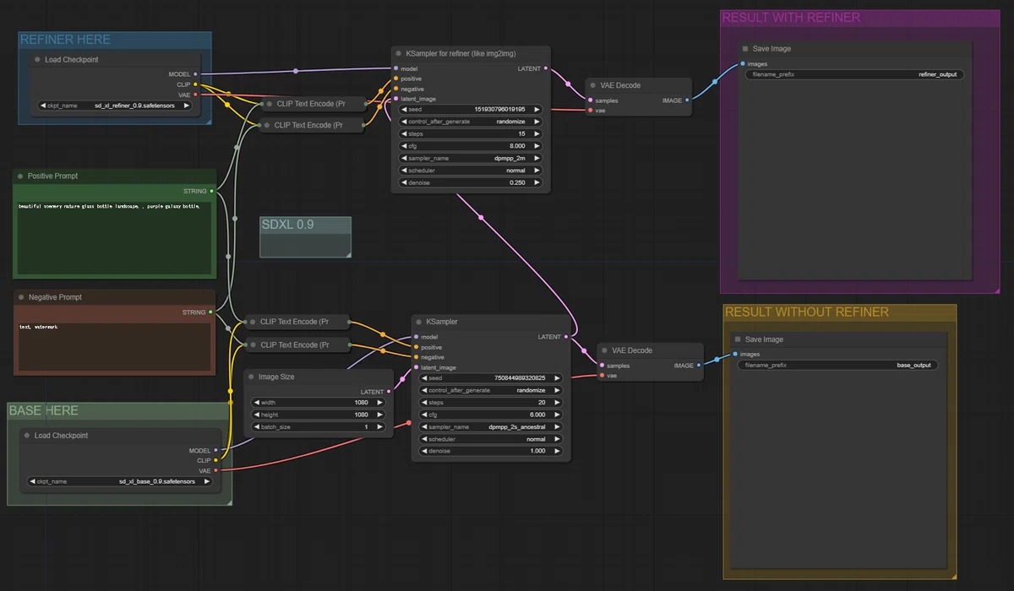
Task: Click the LATENT output socket on KSampler for refiner
Action: pyautogui.click(x=546, y=68)
